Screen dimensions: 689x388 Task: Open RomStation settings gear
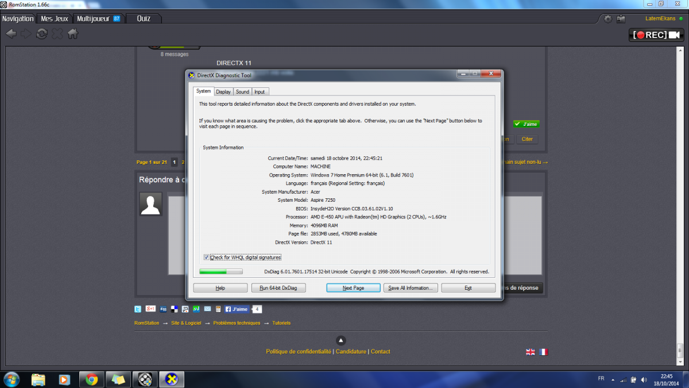coord(608,19)
